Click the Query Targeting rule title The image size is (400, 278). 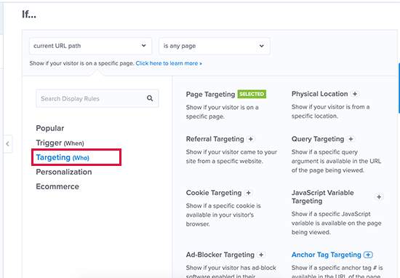click(318, 139)
